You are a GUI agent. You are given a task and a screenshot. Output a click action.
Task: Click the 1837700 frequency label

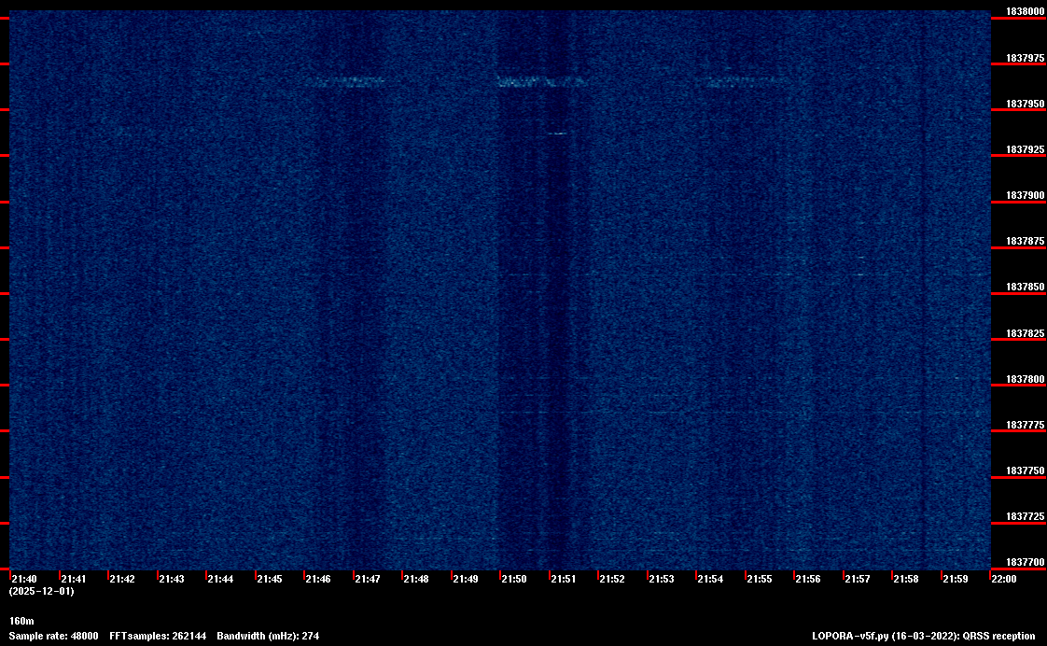tap(1026, 563)
